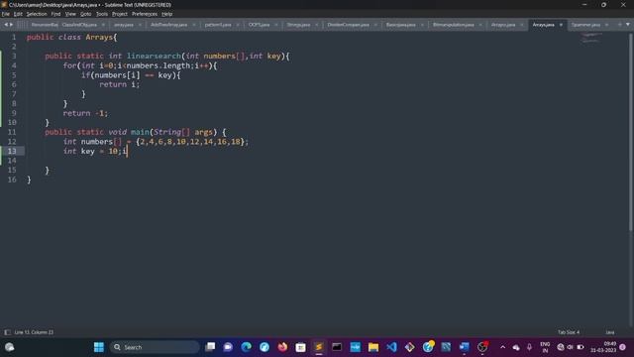Screen dimensions: 634x357
Task: Open the Selection menu
Action: [x=37, y=14]
